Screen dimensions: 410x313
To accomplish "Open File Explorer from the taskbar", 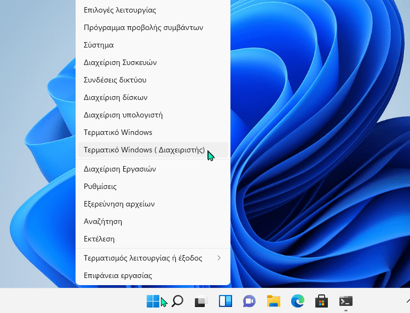I will (x=274, y=302).
